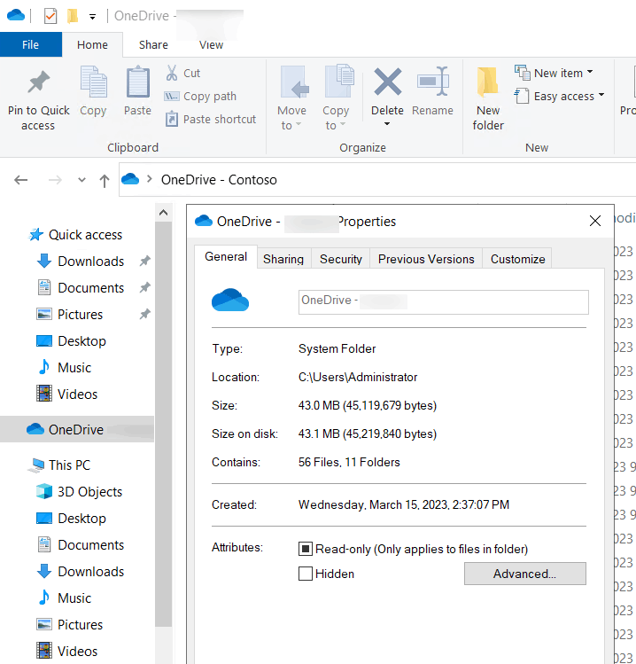Go up one folder level arrow

click(105, 180)
